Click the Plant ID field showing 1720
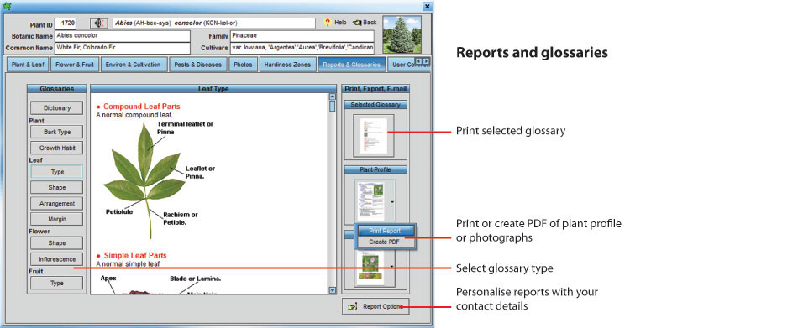 (66, 23)
